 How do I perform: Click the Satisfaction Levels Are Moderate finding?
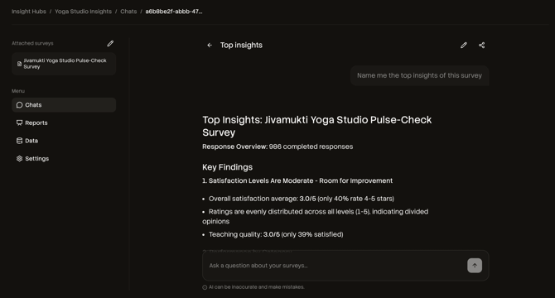tap(297, 180)
